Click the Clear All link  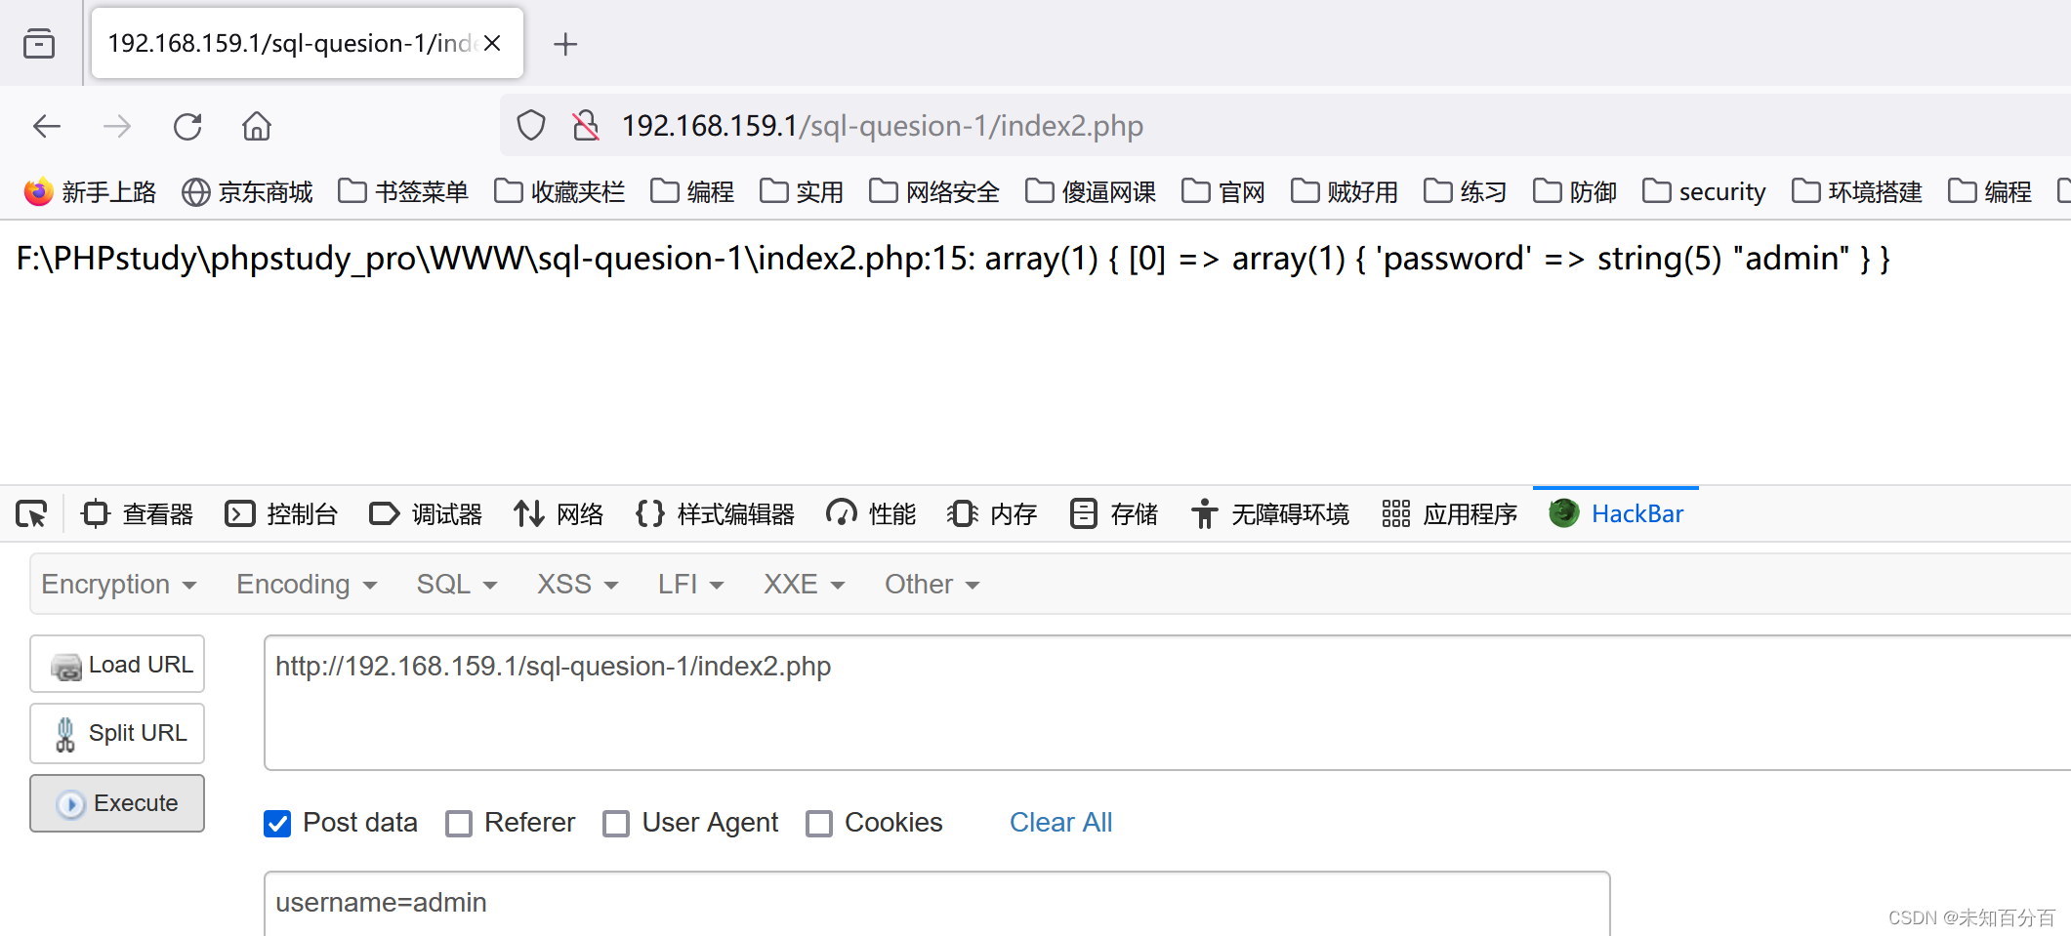coord(1060,823)
